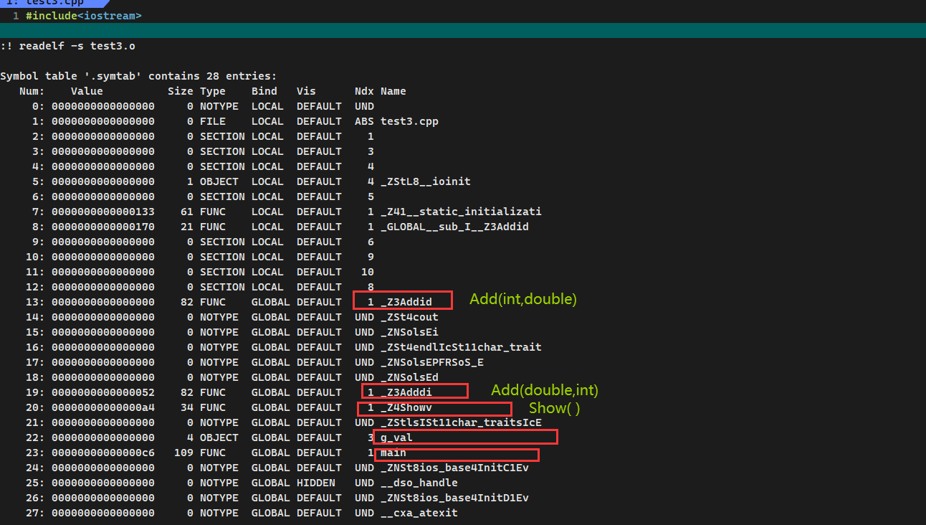Click the 'Bind' column header

click(x=264, y=91)
